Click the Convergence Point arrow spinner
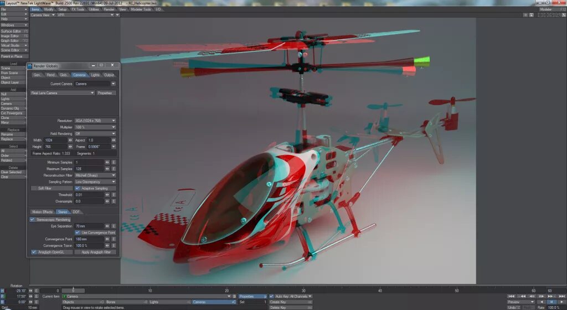This screenshot has height=310, width=567. (x=107, y=239)
